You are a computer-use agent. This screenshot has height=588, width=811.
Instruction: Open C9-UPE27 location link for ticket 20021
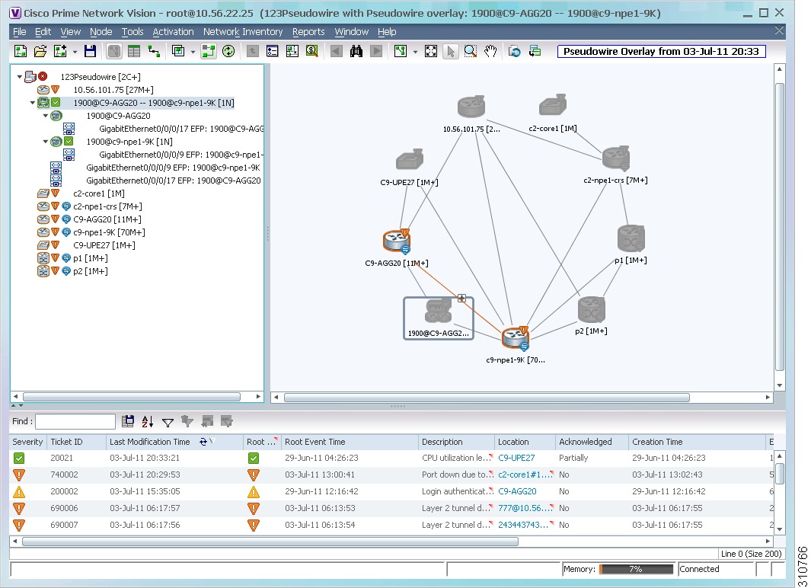(x=516, y=458)
